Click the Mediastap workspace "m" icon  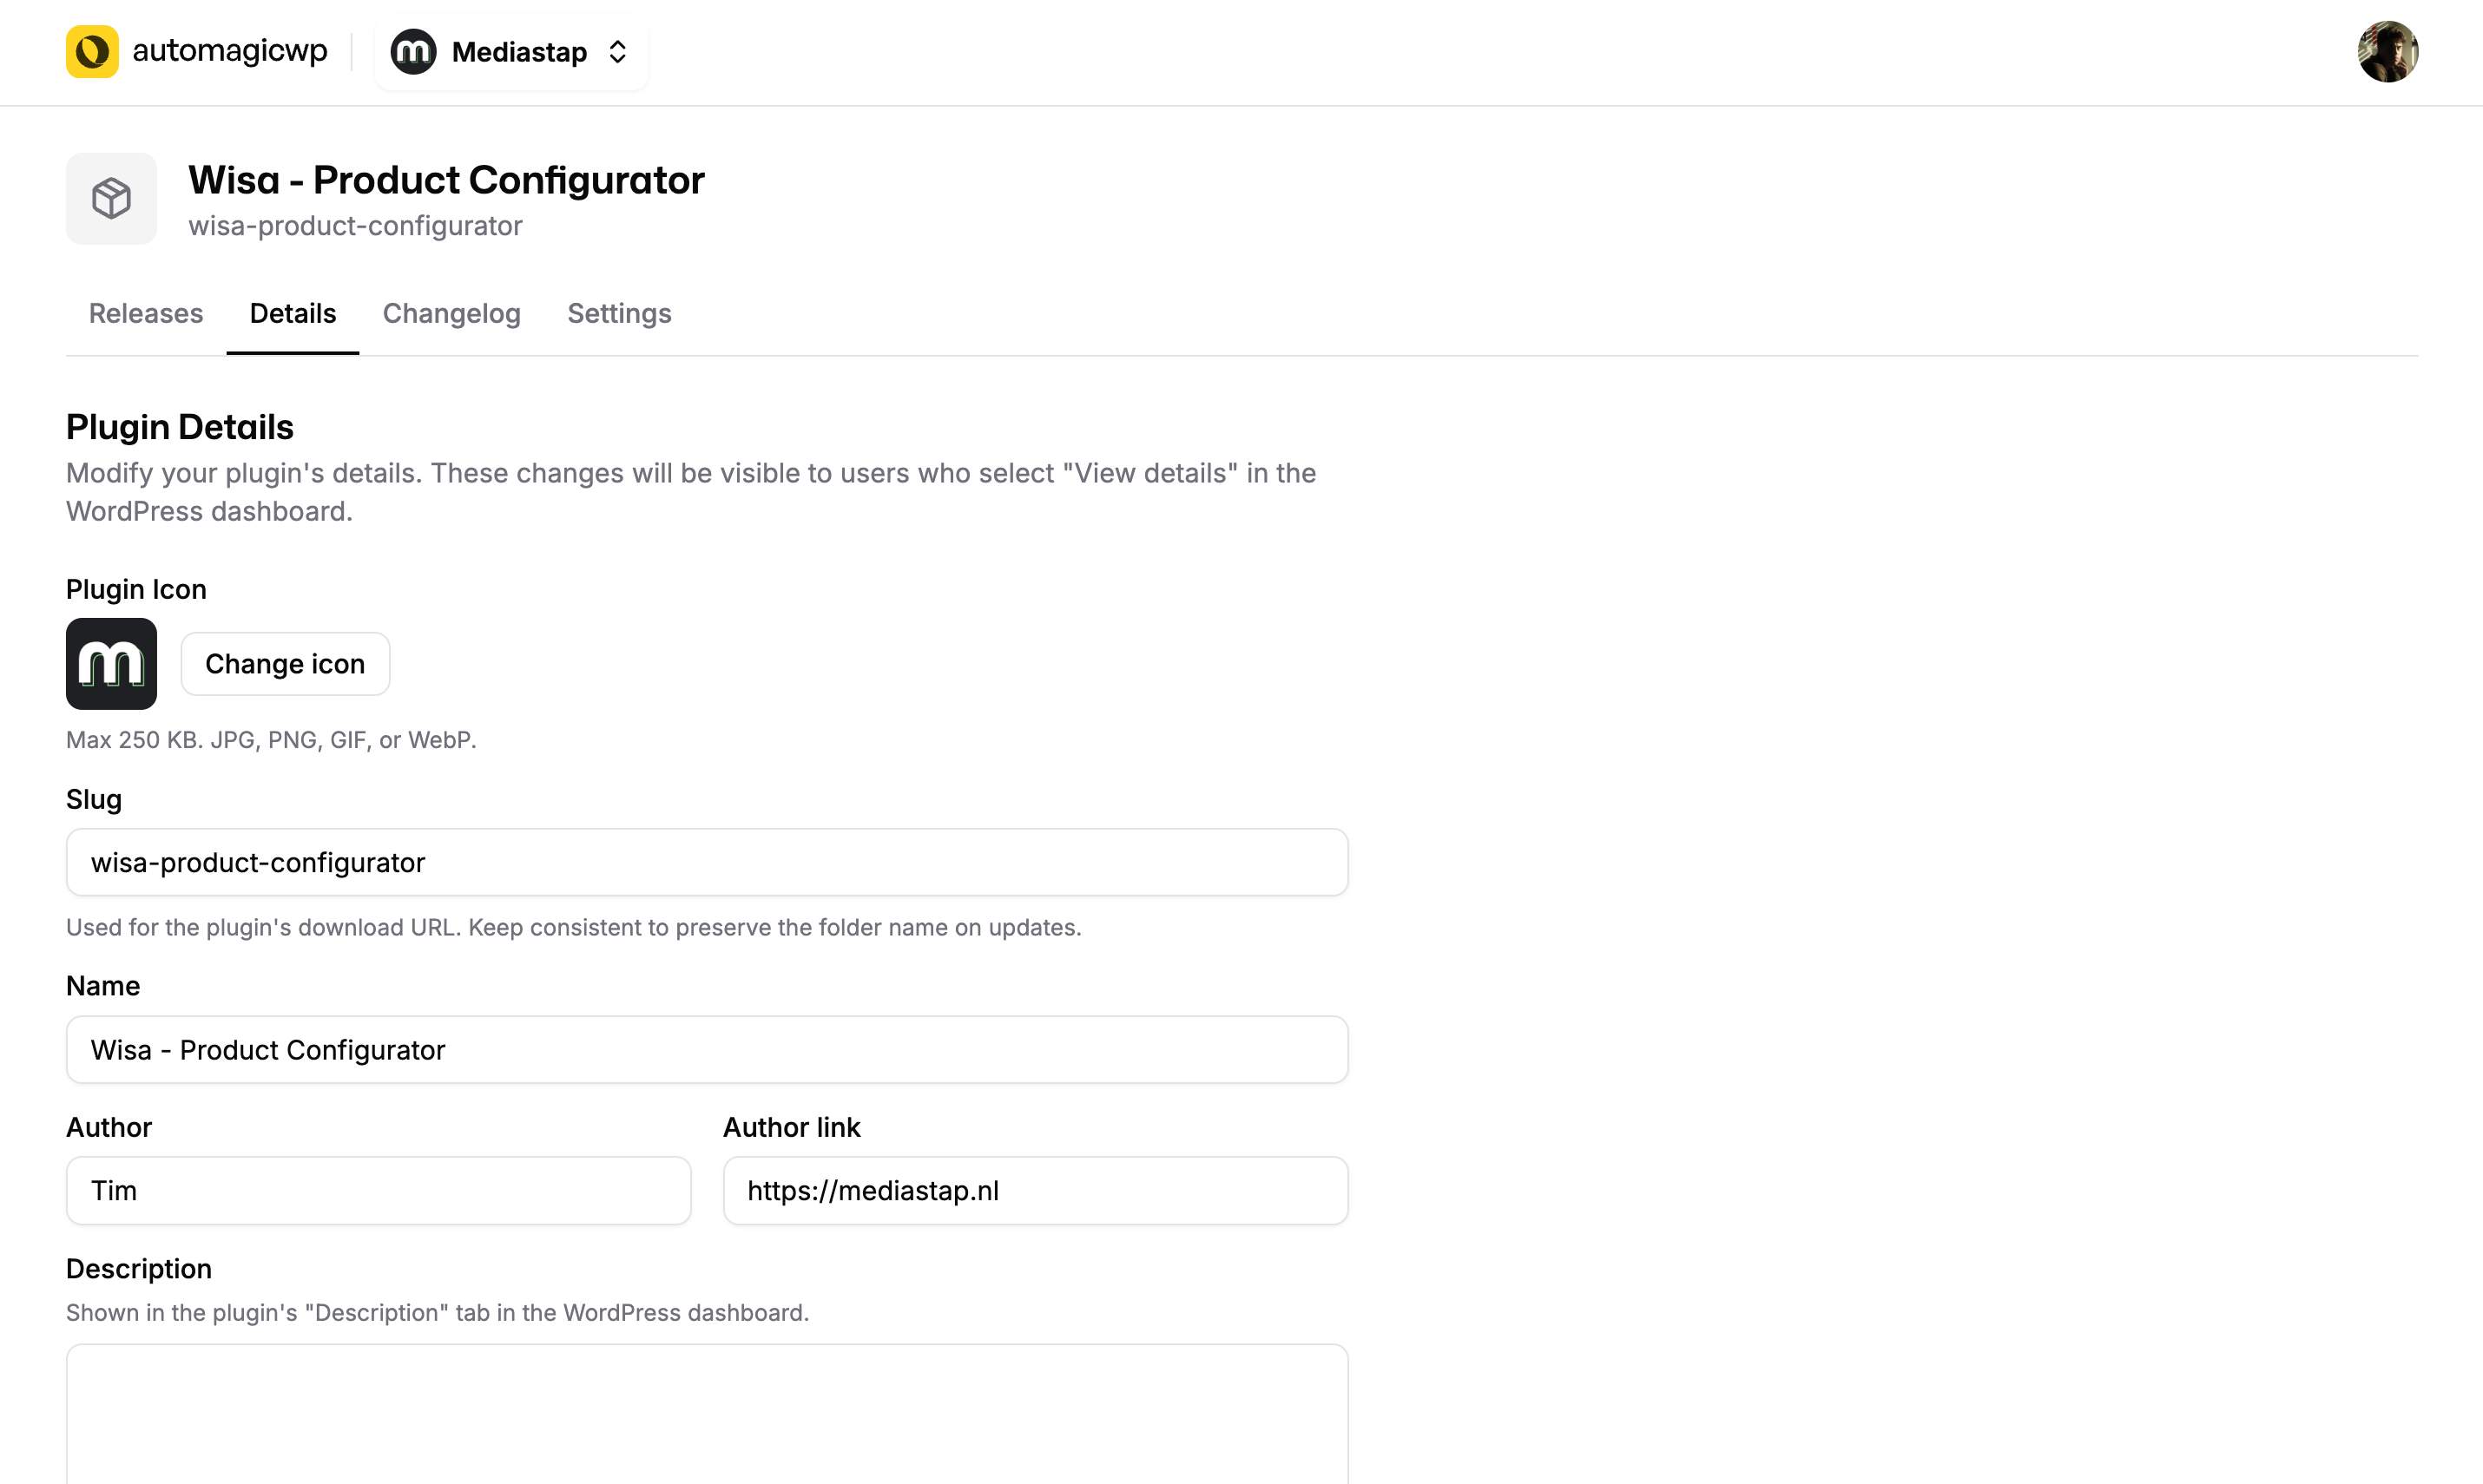(x=413, y=51)
